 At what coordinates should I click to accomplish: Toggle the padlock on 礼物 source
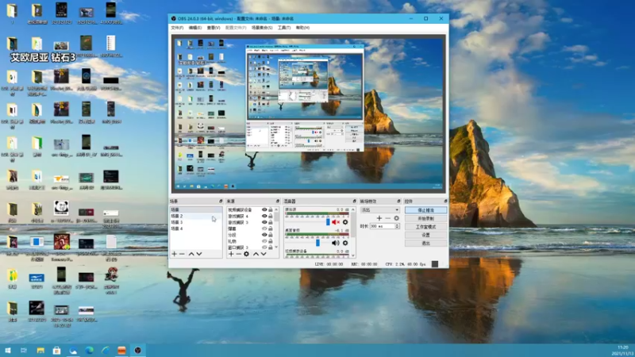click(271, 241)
